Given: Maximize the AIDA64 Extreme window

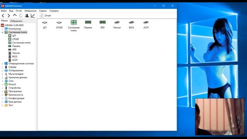Looking at the screenshot, I should pos(164,6).
